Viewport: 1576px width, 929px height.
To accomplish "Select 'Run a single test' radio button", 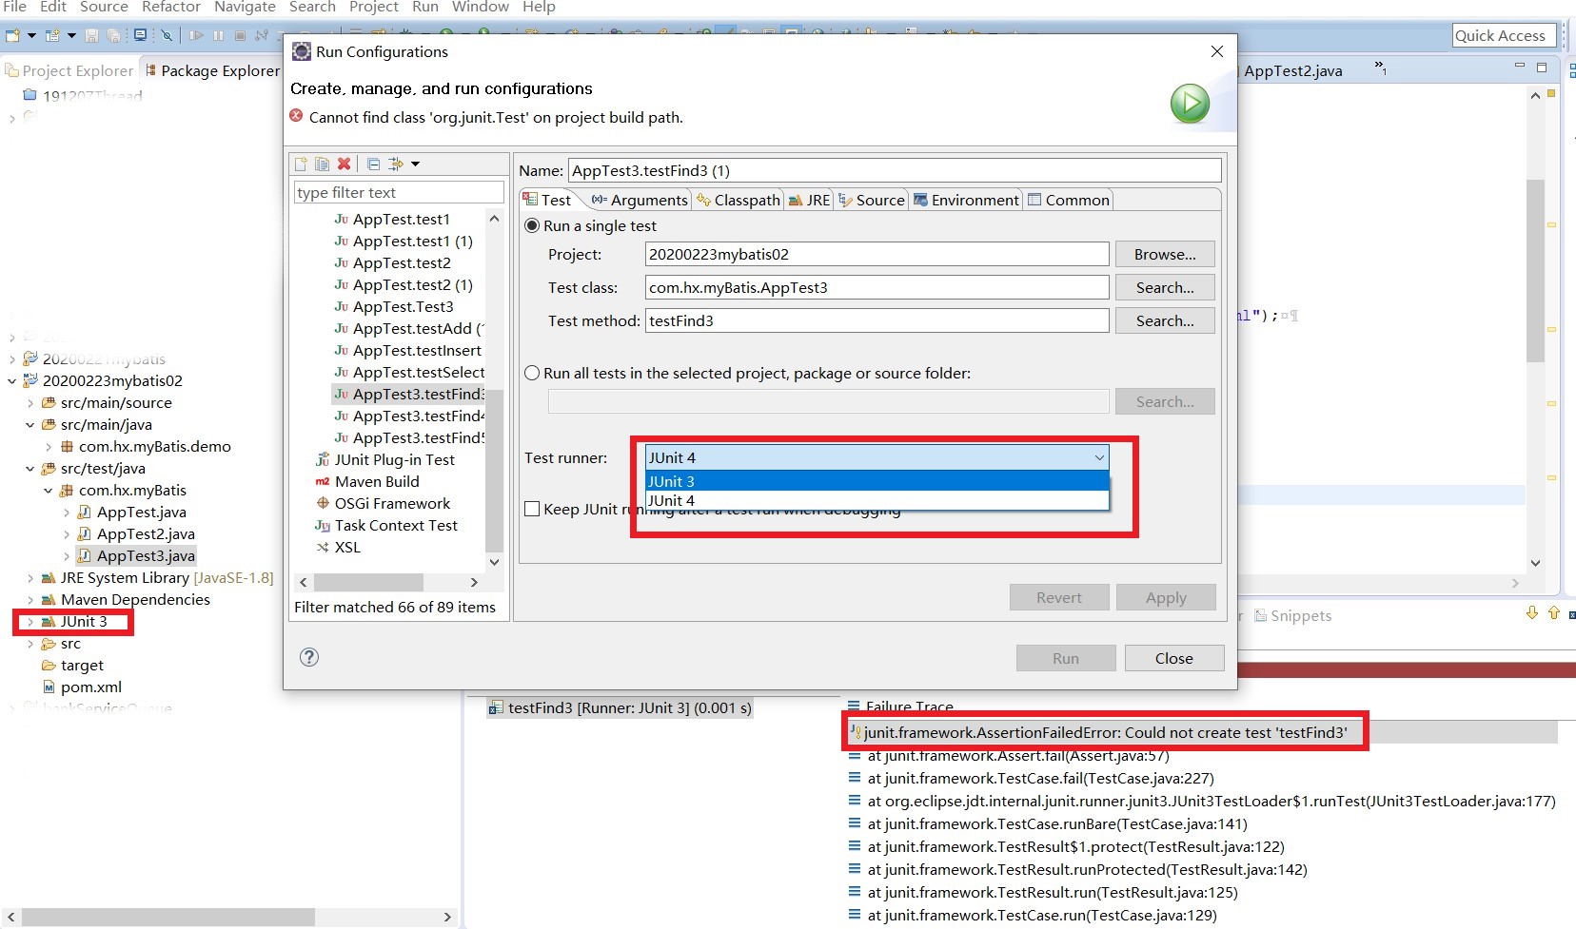I will [532, 225].
